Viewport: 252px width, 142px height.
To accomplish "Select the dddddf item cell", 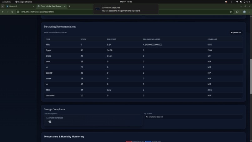I will tap(49, 73).
